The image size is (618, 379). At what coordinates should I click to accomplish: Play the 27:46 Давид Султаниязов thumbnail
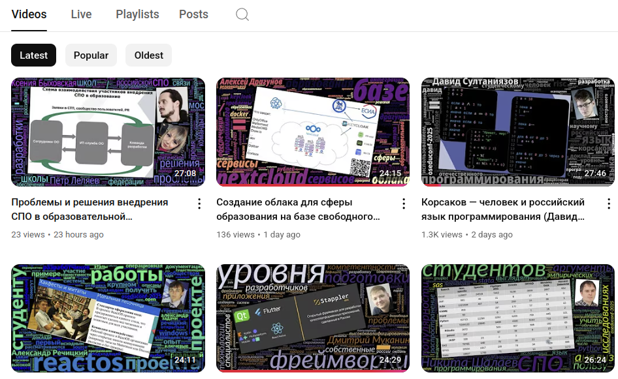click(x=517, y=132)
